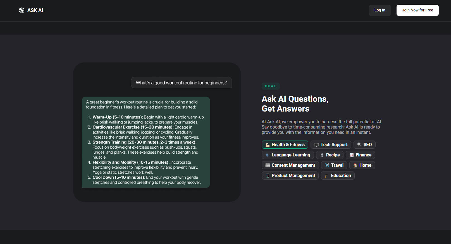Screen dimensions: 451x244
Task: Switch to the Tech Support topic
Action: click(331, 145)
